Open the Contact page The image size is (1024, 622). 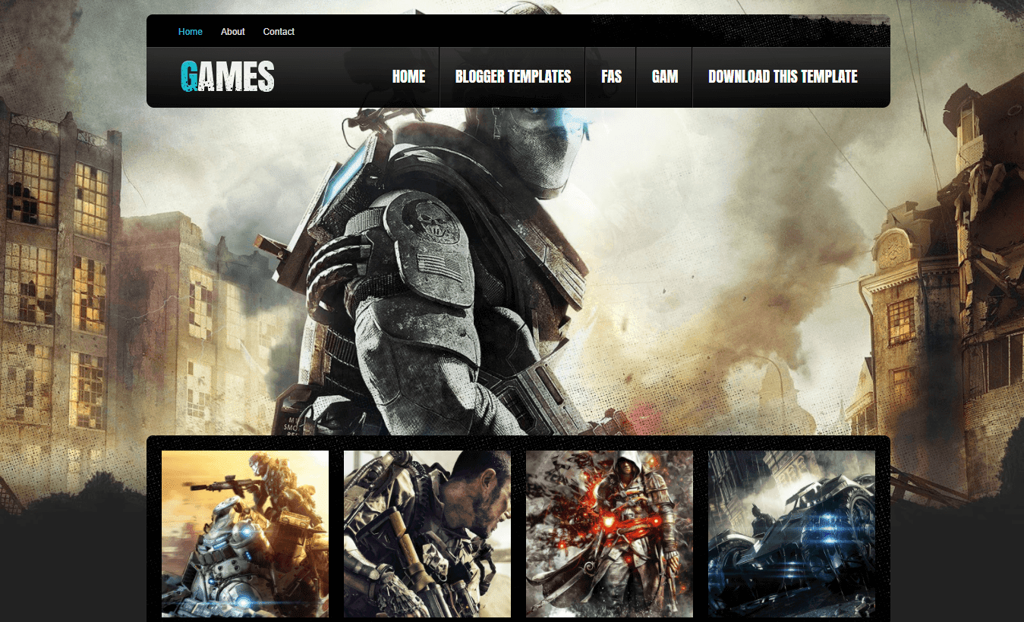coord(278,31)
